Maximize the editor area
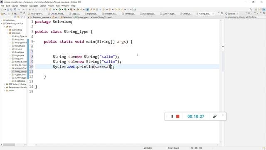 coord(222,13)
